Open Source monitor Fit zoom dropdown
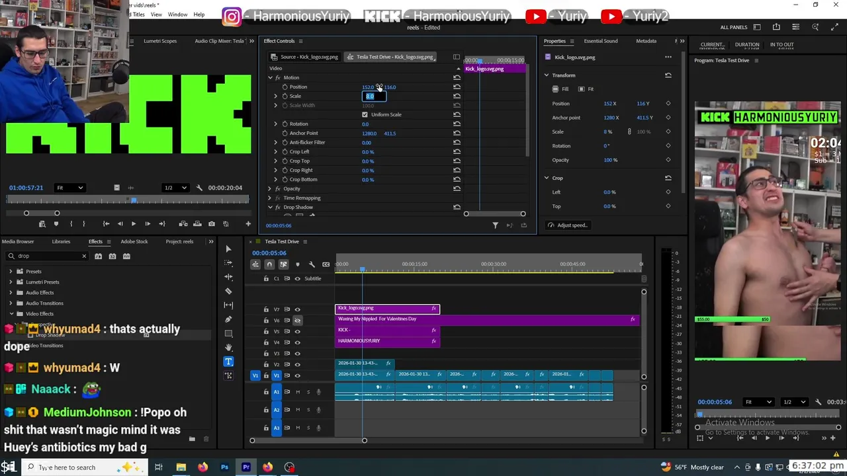 pos(69,188)
